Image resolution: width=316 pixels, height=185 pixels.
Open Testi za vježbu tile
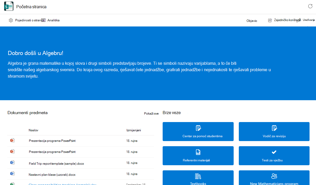[x=274, y=156]
